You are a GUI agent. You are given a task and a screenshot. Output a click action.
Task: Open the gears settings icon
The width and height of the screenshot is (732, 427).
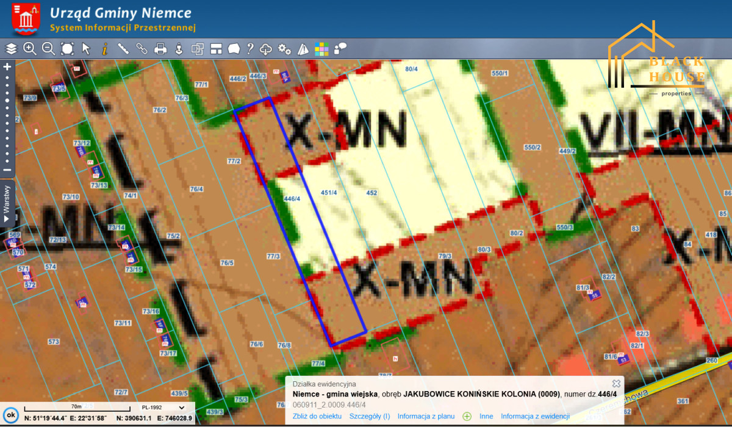tap(284, 49)
